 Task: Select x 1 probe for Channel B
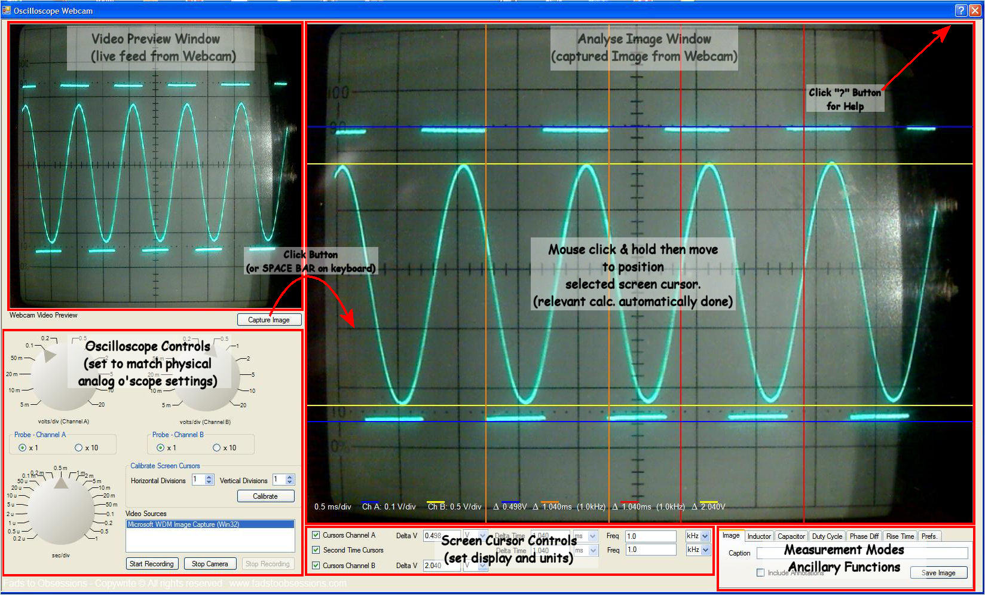[160, 448]
